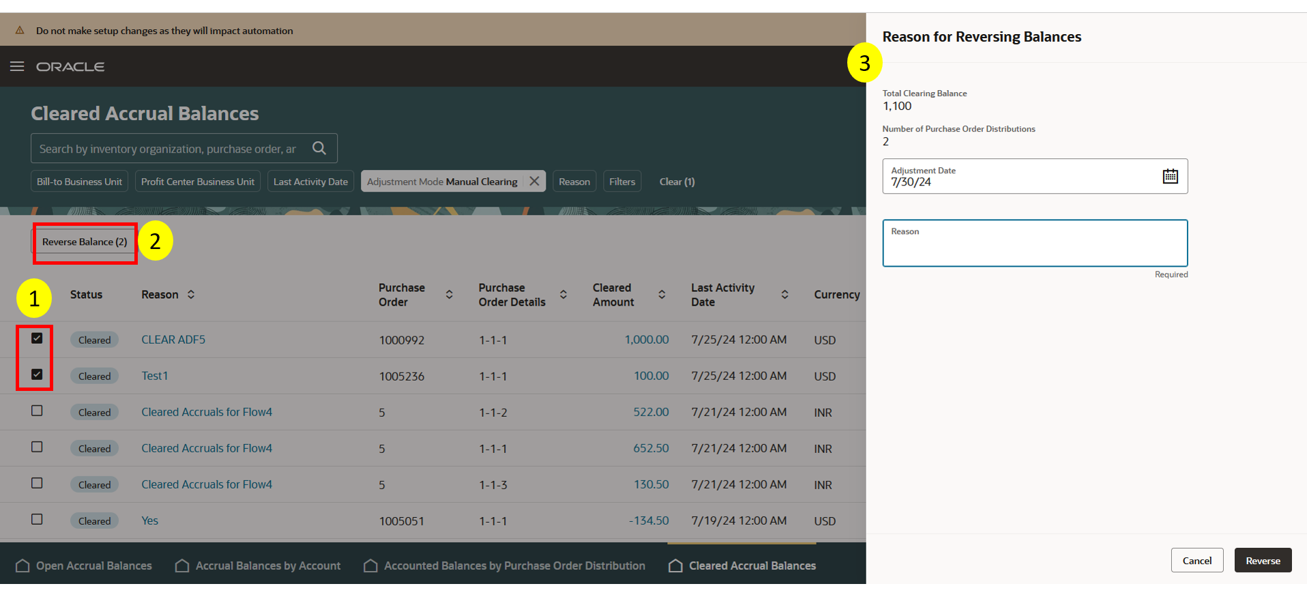
Task: Click Clear (1) to reset filters
Action: [677, 181]
